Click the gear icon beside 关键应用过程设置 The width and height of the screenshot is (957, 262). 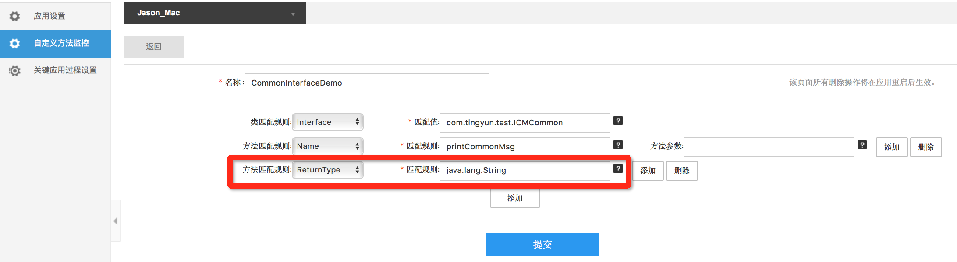14,70
